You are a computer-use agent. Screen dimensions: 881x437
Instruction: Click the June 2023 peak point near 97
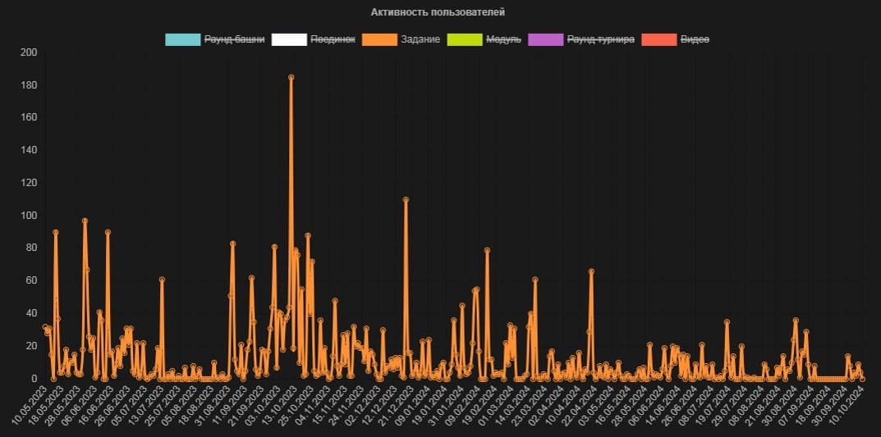[x=85, y=221]
